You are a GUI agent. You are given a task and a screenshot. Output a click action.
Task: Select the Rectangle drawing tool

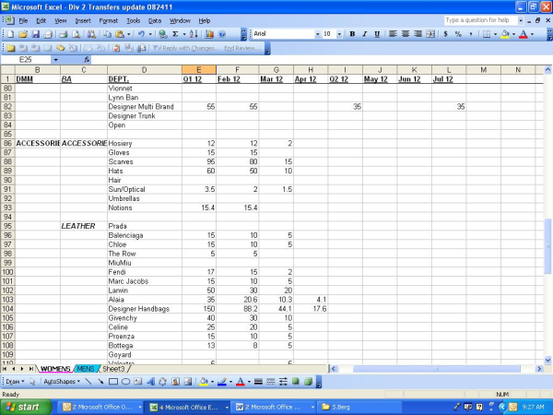[x=113, y=381]
